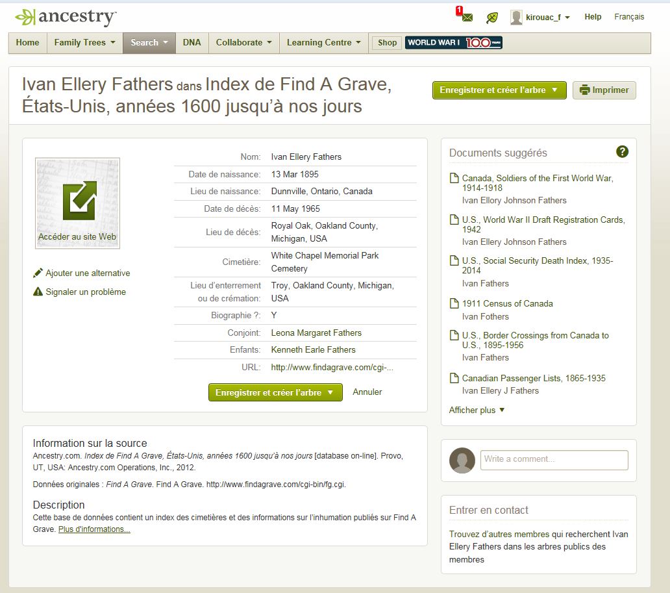
Task: Click White Chapel Memorial Park Cemetery text
Action: (x=325, y=262)
